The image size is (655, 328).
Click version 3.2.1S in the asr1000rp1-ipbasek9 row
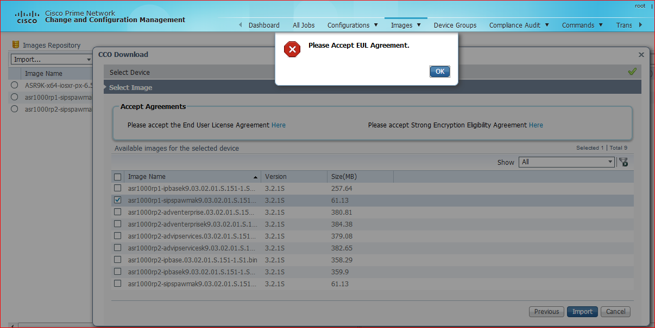coord(275,189)
